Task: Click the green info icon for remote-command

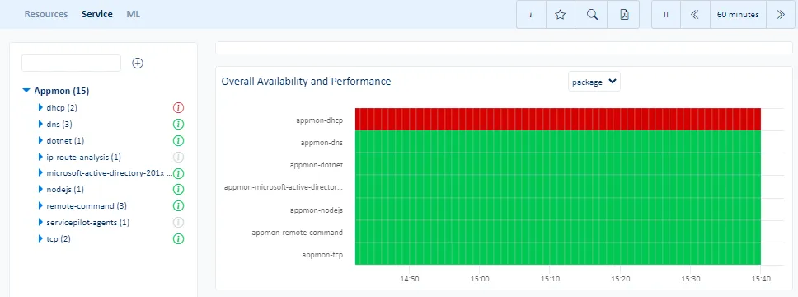Action: 178,205
